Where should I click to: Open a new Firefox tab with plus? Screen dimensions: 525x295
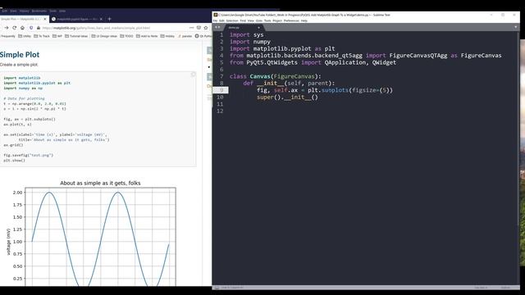[x=109, y=19]
